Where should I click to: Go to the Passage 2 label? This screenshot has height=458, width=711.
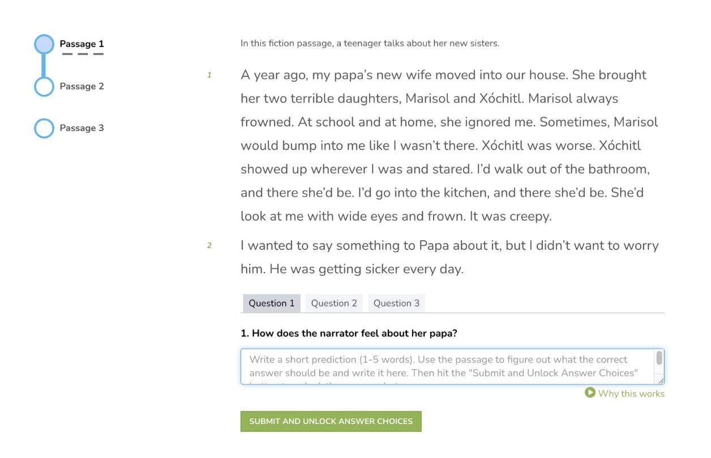[x=82, y=87]
